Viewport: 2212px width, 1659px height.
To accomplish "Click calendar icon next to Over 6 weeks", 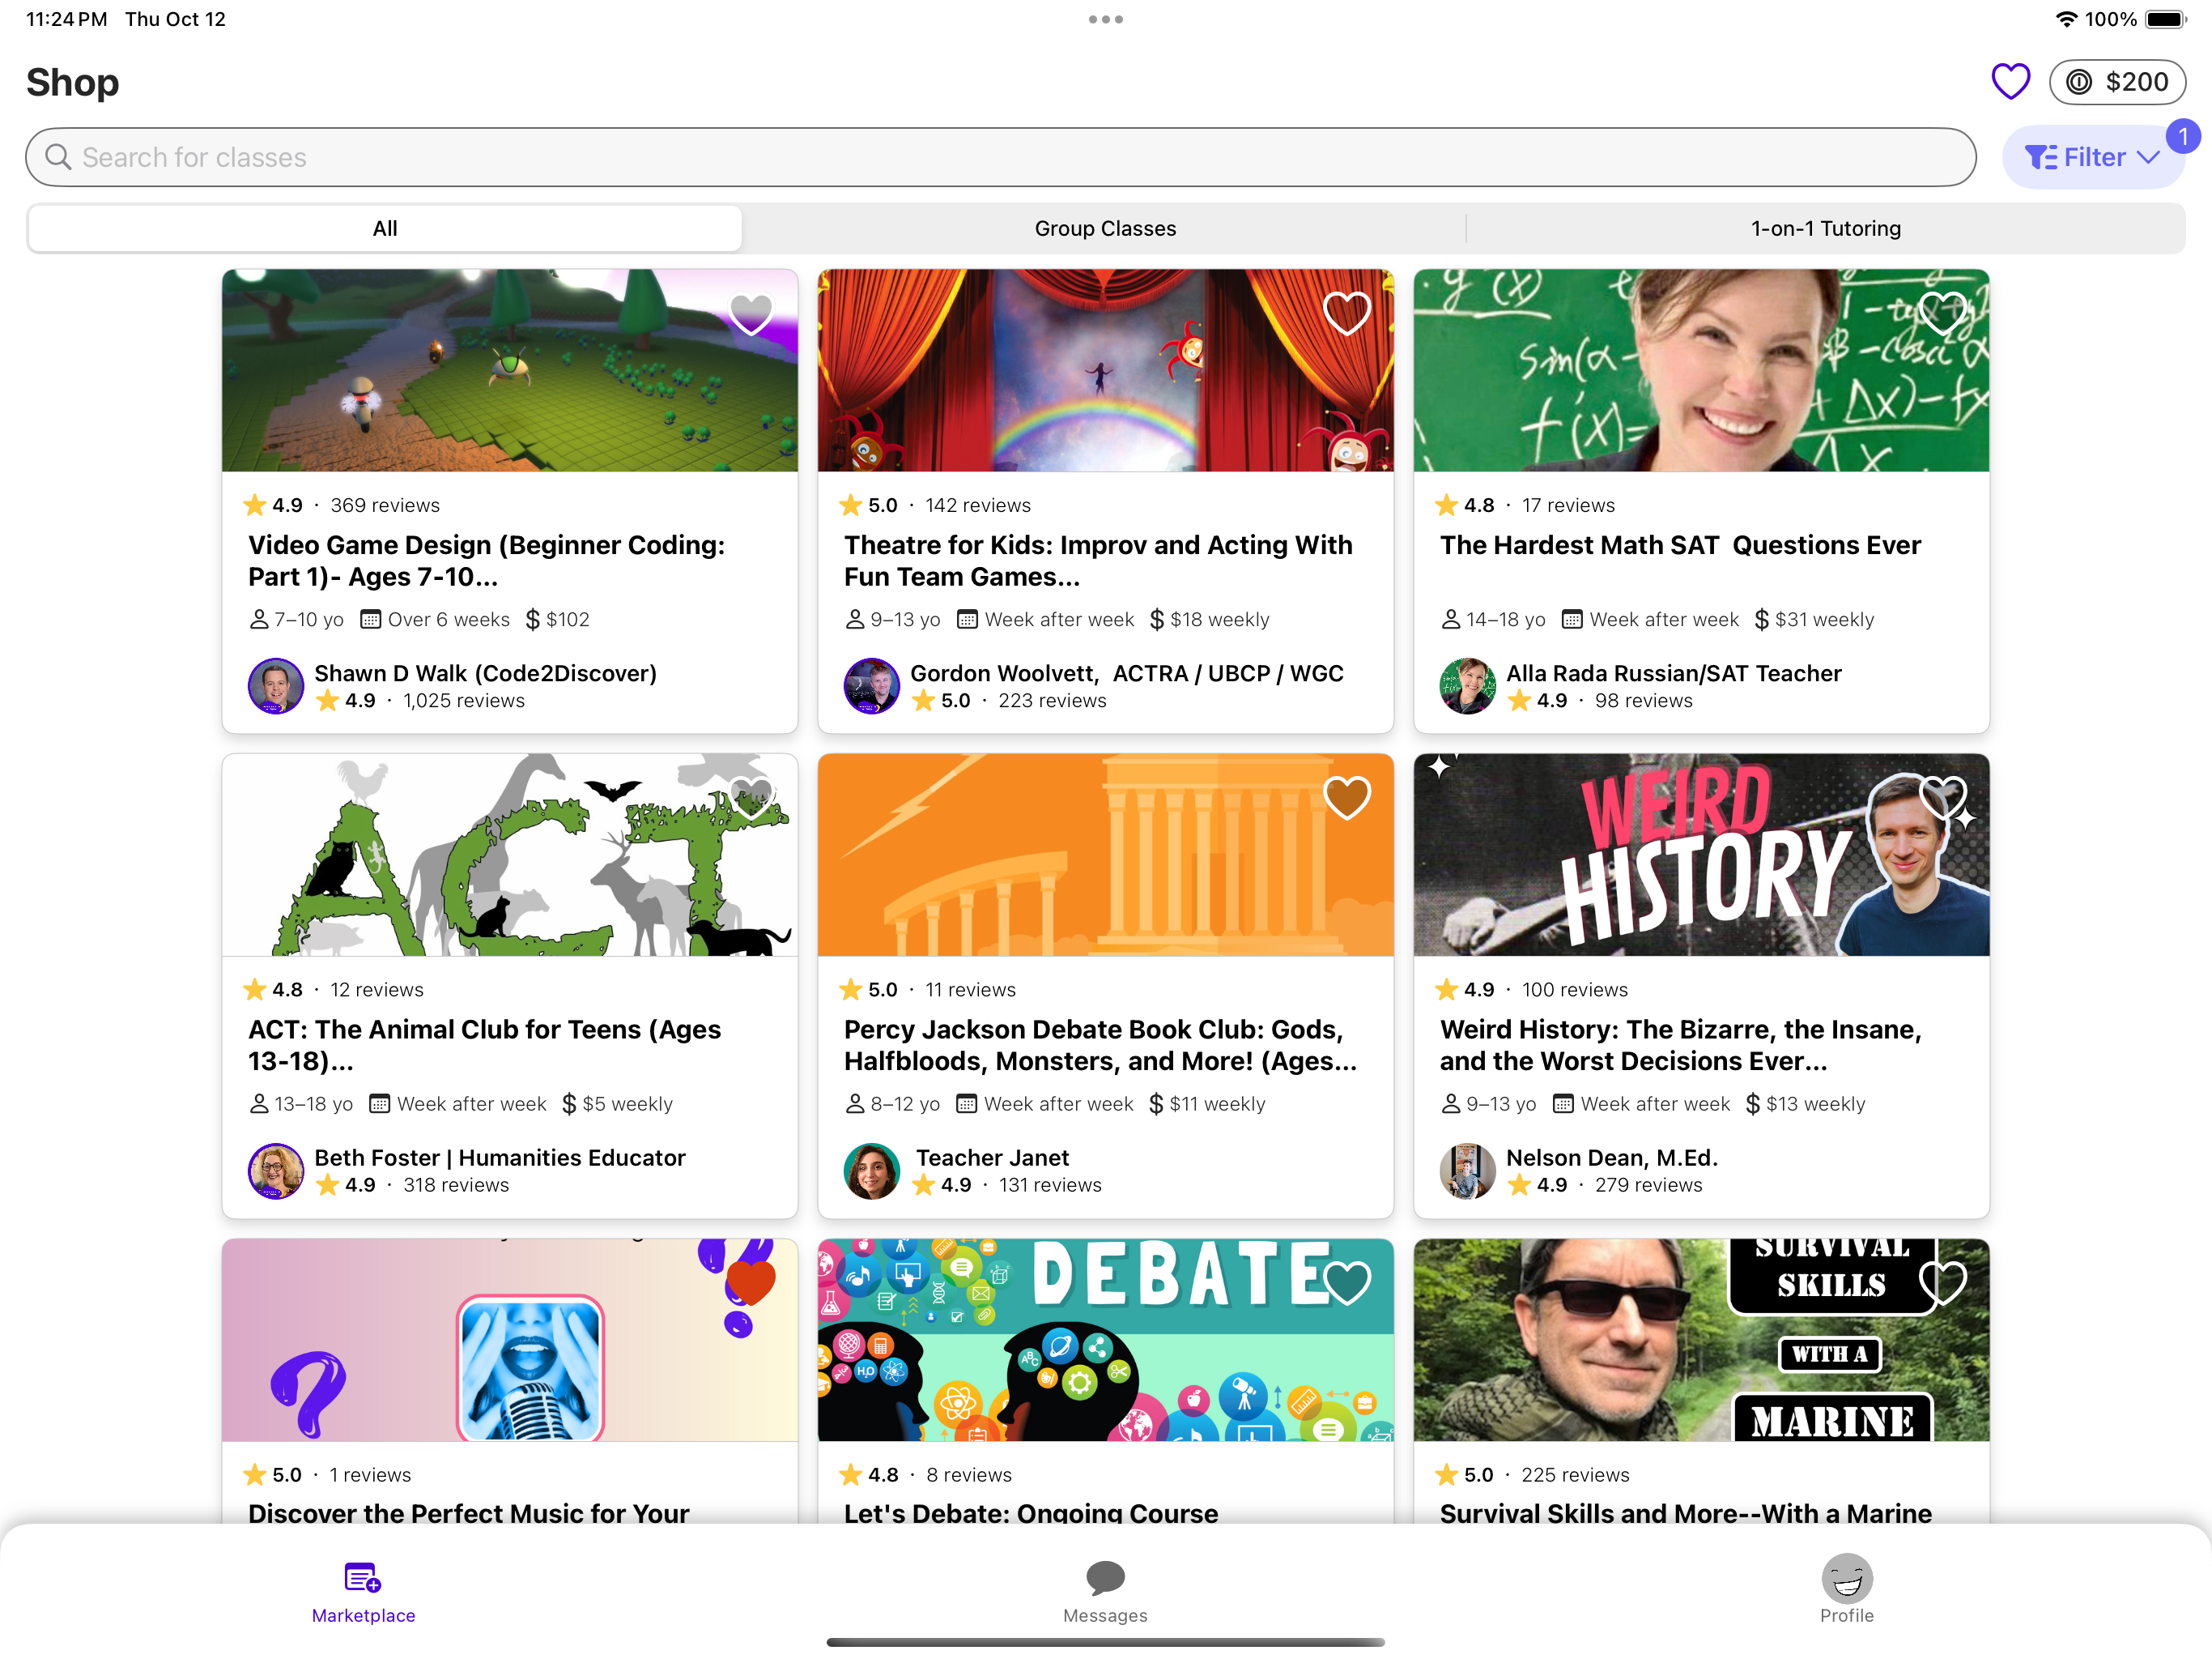I will [x=370, y=620].
